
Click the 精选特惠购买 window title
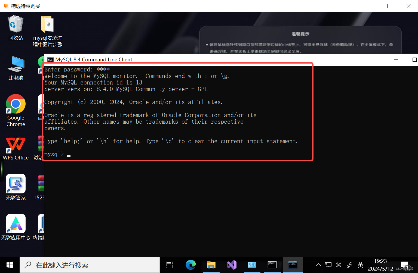click(26, 6)
